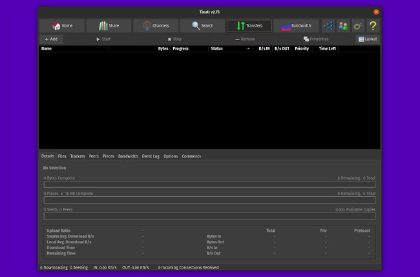This screenshot has width=420, height=277.
Task: Click the DHT network nodes icon
Action: pos(329,26)
